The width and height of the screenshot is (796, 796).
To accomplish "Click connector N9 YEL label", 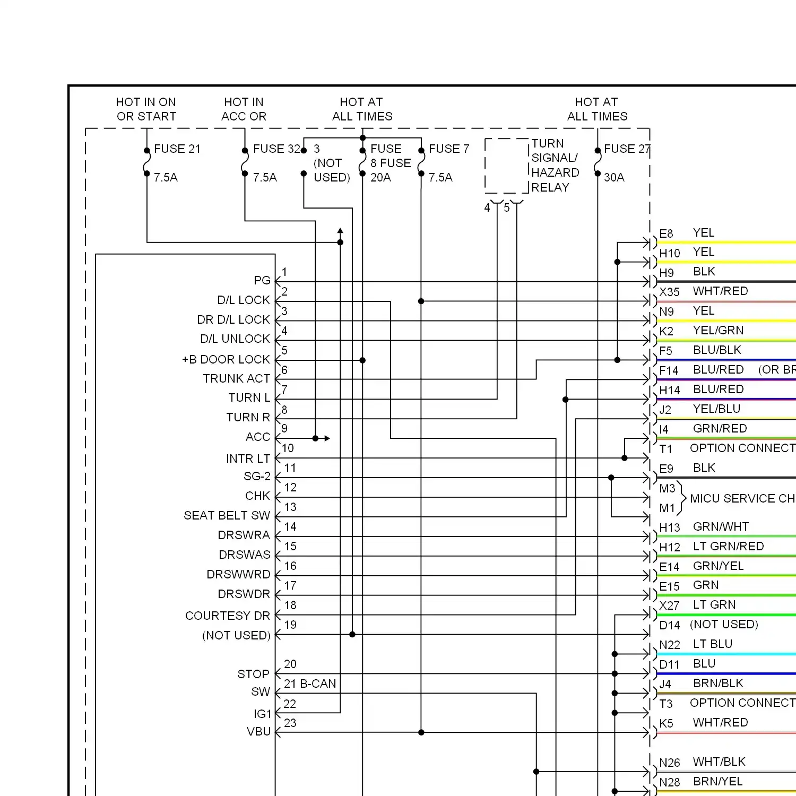I will (x=687, y=312).
